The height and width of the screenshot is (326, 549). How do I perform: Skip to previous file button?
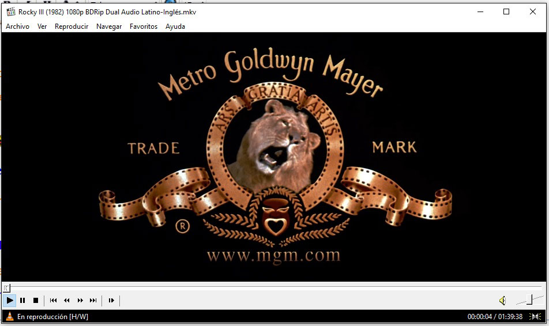click(x=53, y=300)
